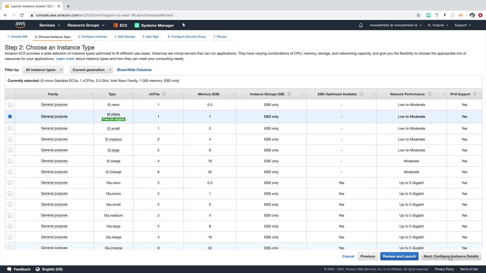The image size is (486, 273).
Task: Open the Chrome profile avatar
Action: point(472,15)
